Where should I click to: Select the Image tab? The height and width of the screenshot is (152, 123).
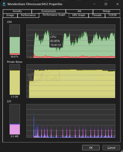(x=10, y=15)
